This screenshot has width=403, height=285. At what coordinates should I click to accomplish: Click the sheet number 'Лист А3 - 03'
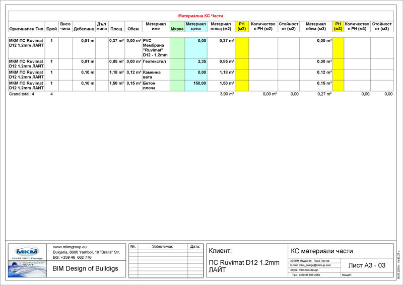pos(367,265)
